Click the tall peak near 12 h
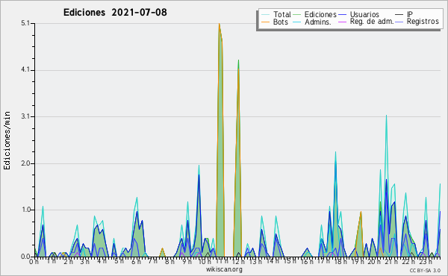 pyautogui.click(x=238, y=60)
